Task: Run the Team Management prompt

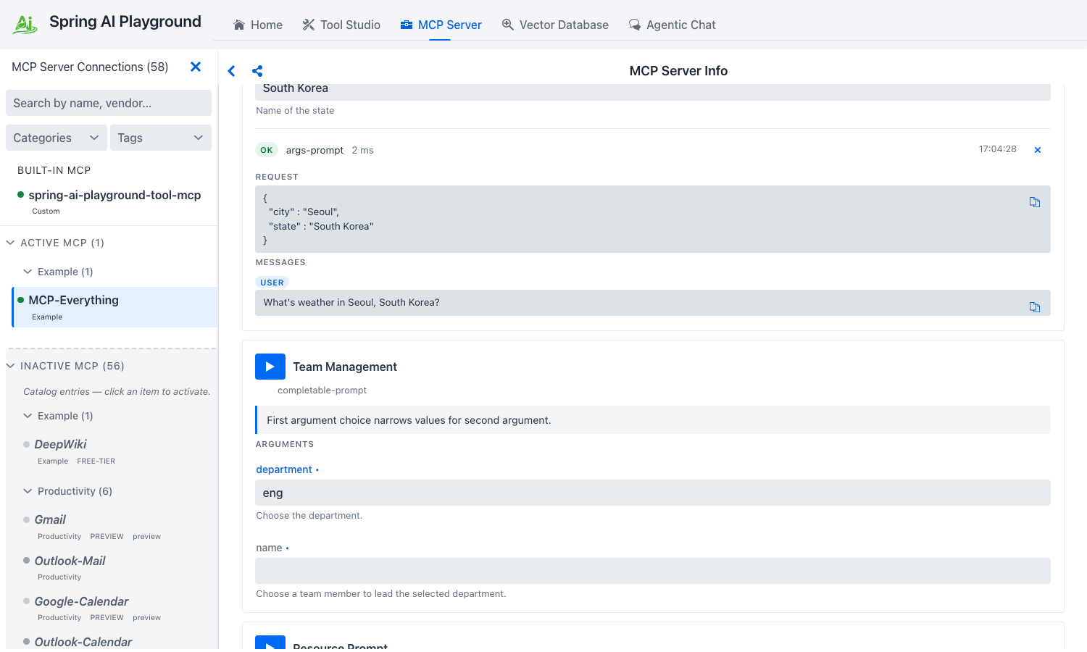Action: 270,367
